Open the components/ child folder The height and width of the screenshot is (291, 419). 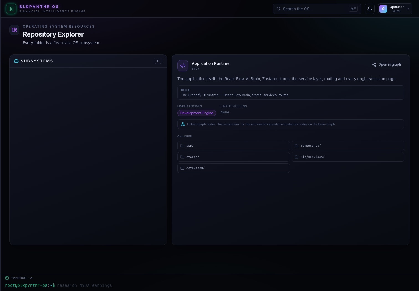pos(348,146)
